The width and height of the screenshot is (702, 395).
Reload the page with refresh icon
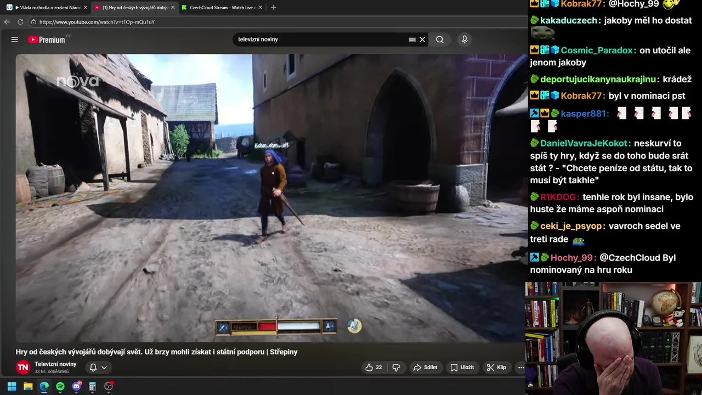coord(20,22)
